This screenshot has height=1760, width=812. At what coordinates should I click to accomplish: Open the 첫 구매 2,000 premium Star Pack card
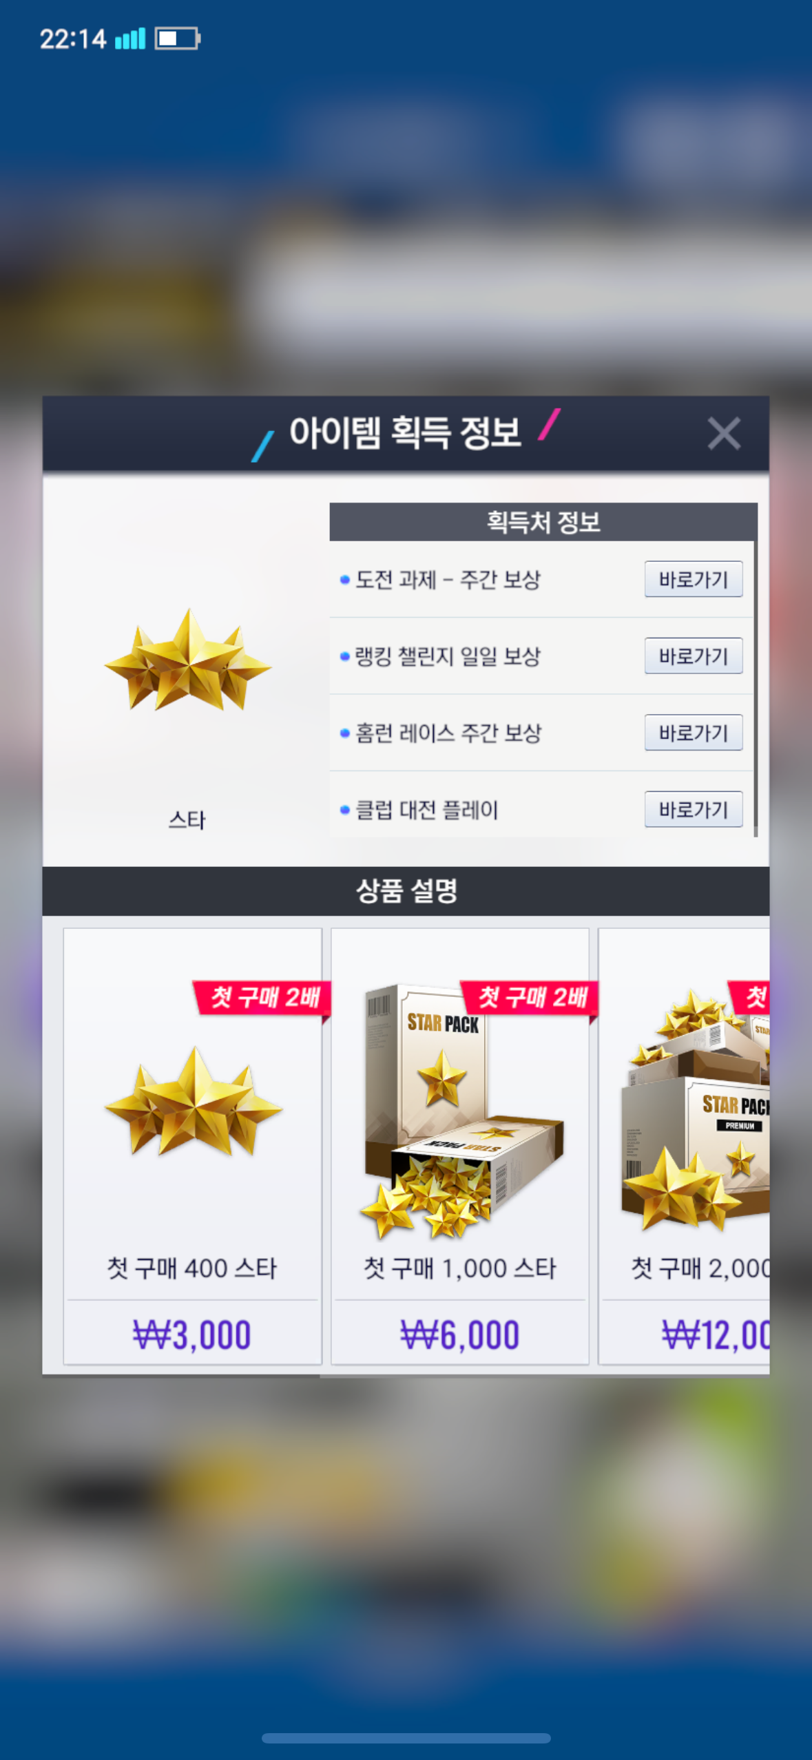pos(684,1146)
